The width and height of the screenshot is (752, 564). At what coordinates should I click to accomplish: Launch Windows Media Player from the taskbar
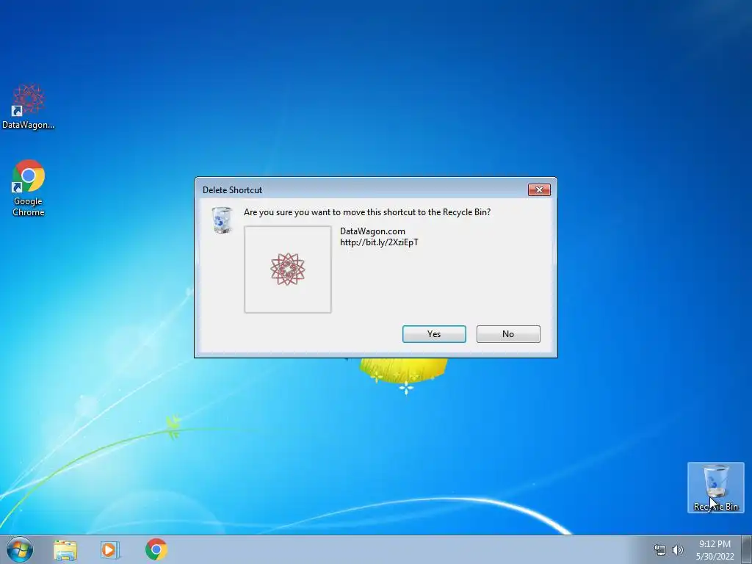109,549
